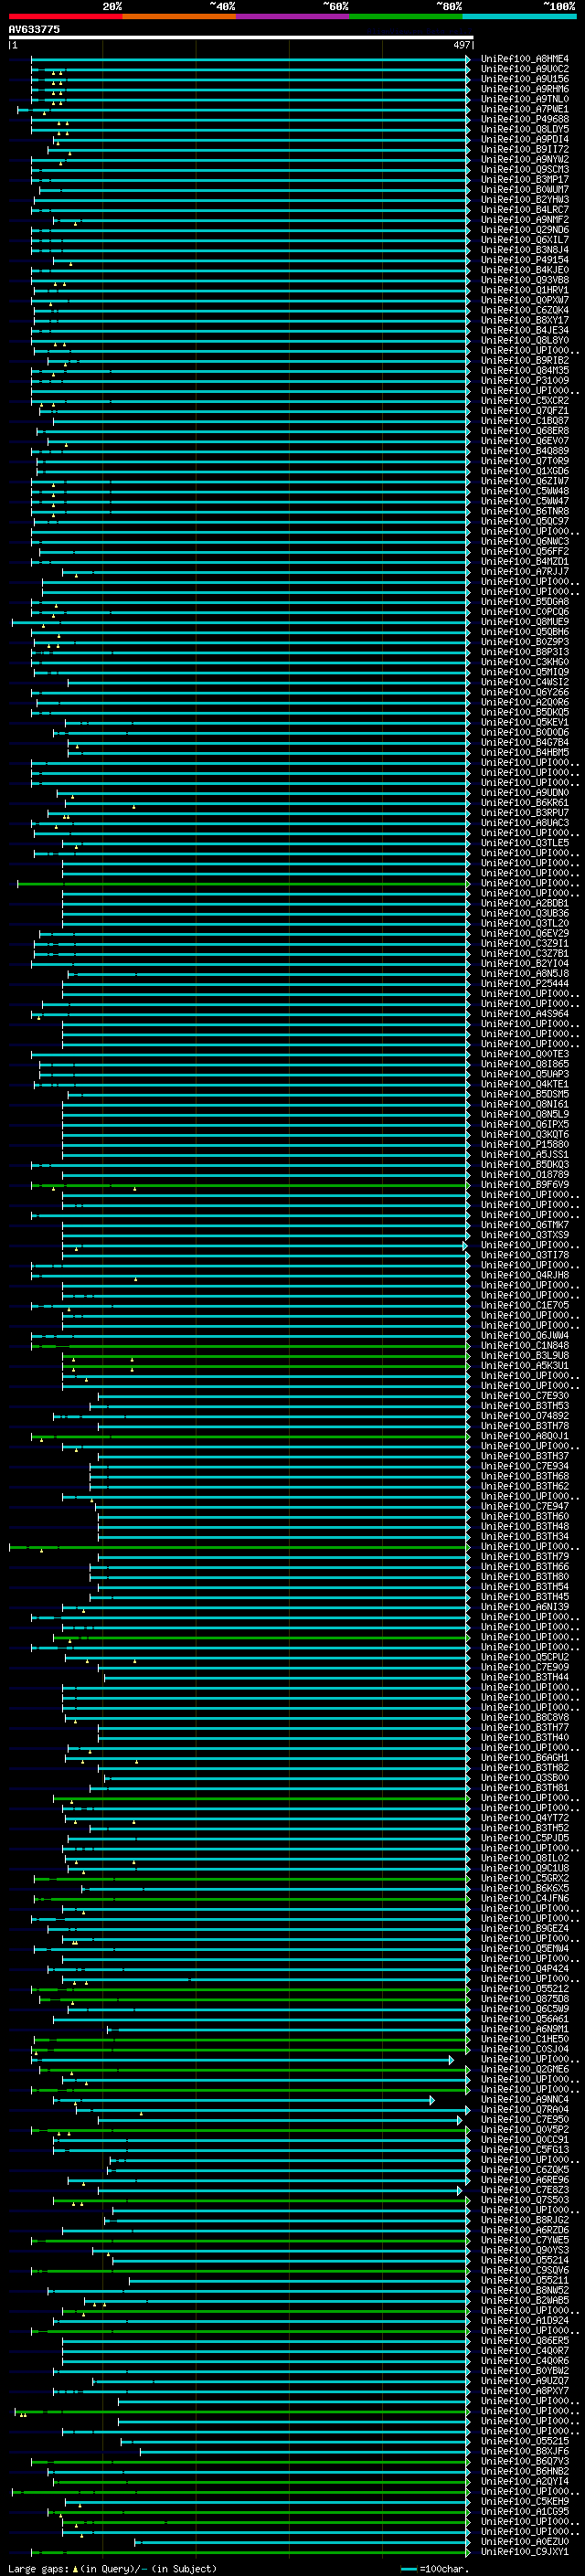This screenshot has height=2576, width=585.
Task: Select hit label UniRef100_C9SQV6
Action: (x=525, y=2270)
